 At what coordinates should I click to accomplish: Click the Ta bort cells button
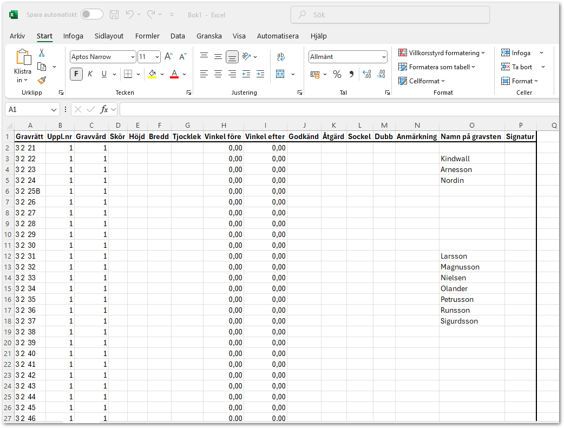(516, 67)
